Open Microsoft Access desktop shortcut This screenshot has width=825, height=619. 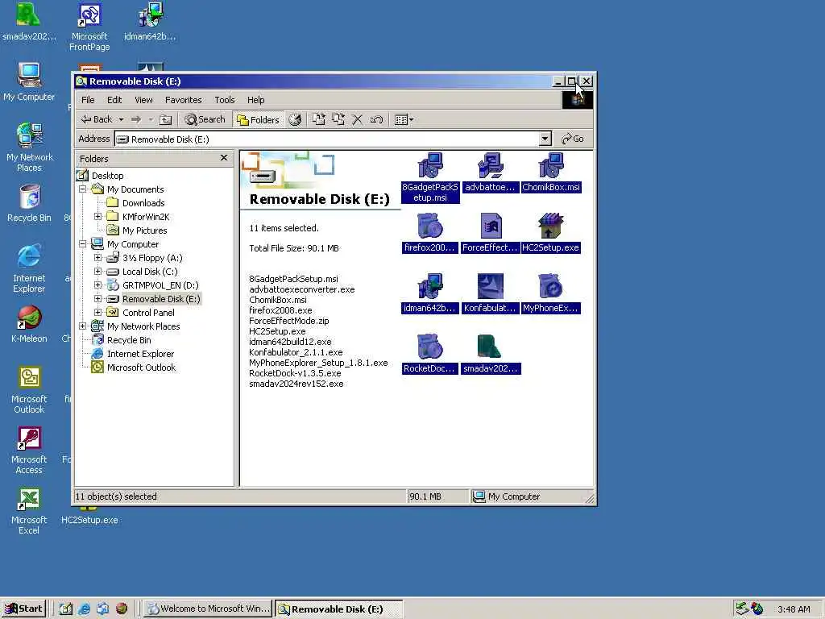tap(29, 451)
